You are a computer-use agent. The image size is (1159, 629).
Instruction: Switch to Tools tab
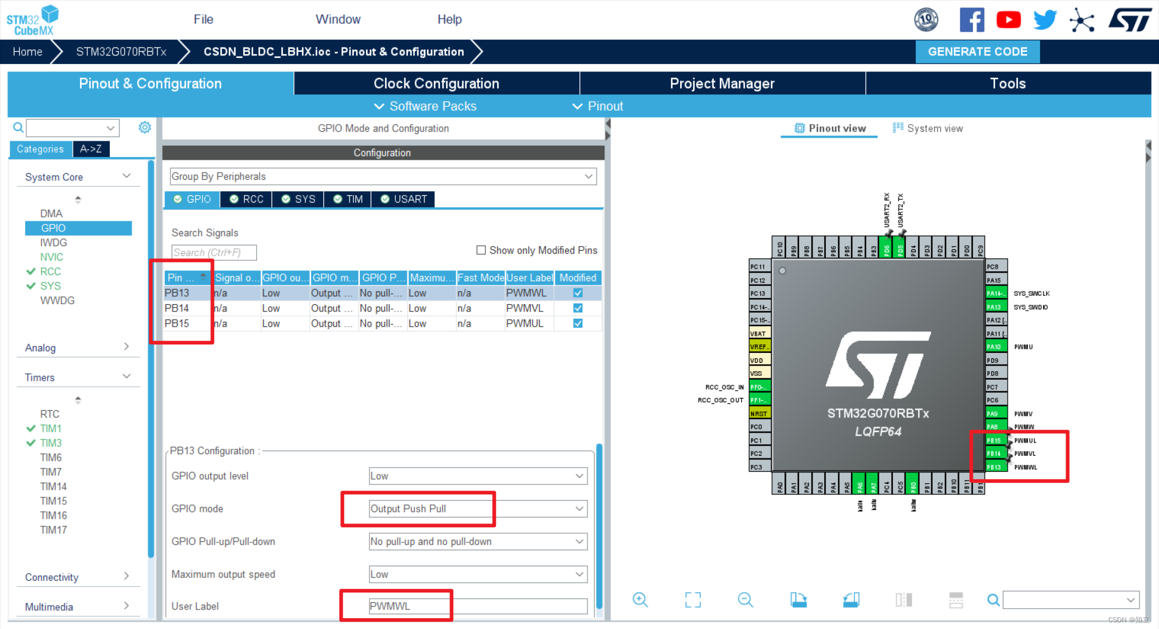click(x=1008, y=84)
